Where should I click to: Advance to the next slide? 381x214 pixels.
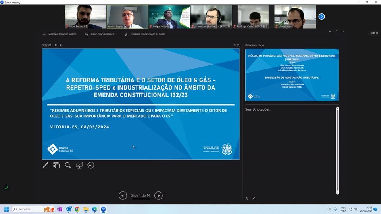(158, 195)
